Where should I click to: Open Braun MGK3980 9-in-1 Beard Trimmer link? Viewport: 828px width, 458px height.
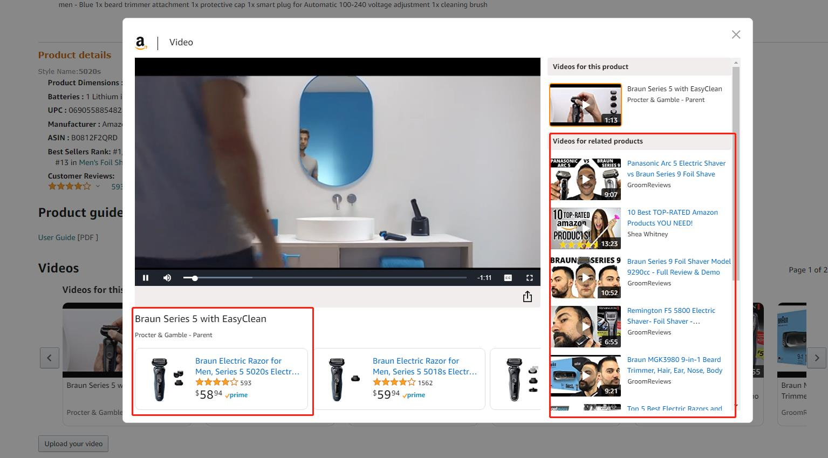674,365
